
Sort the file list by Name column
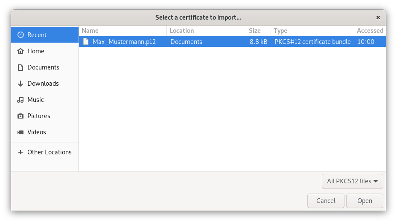coord(123,31)
